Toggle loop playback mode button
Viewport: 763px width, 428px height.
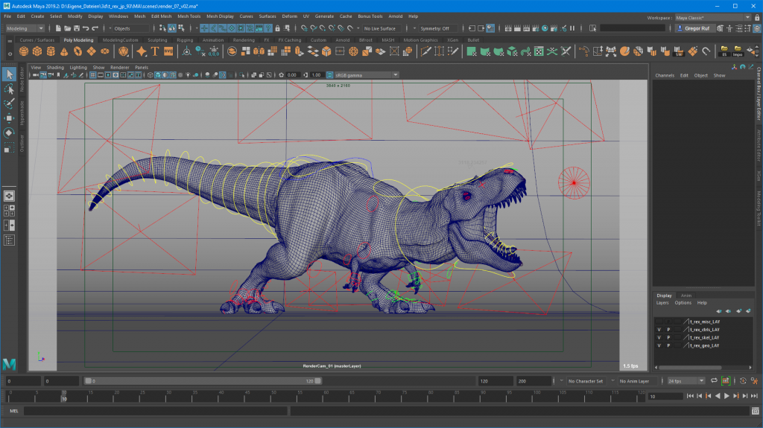(x=714, y=381)
